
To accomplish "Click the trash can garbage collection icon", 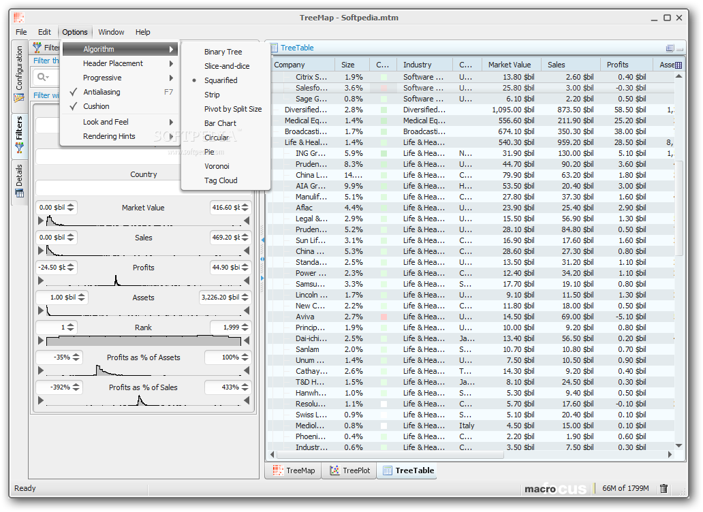I will [x=664, y=488].
